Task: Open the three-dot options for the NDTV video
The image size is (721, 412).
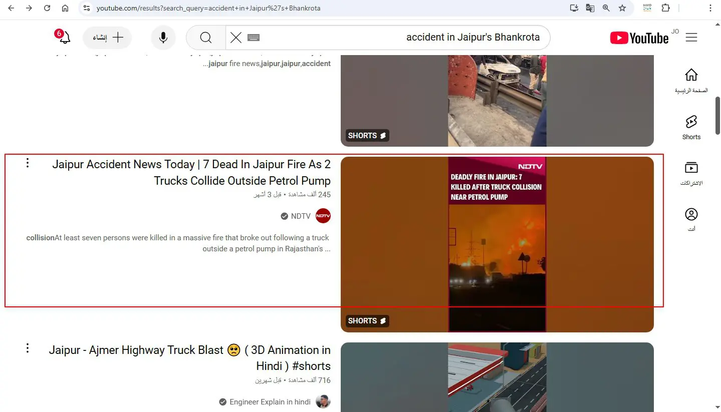Action: (x=28, y=163)
